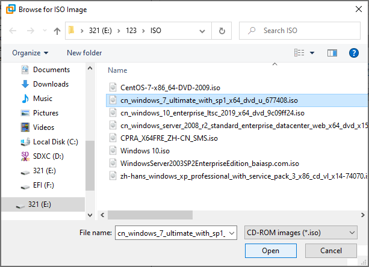The height and width of the screenshot is (267, 369).
Task: Open the Organize menu
Action: click(30, 53)
